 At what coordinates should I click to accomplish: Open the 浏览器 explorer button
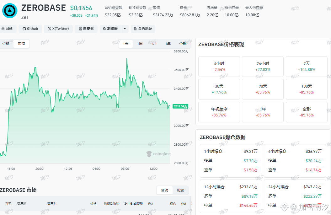tap(110, 29)
